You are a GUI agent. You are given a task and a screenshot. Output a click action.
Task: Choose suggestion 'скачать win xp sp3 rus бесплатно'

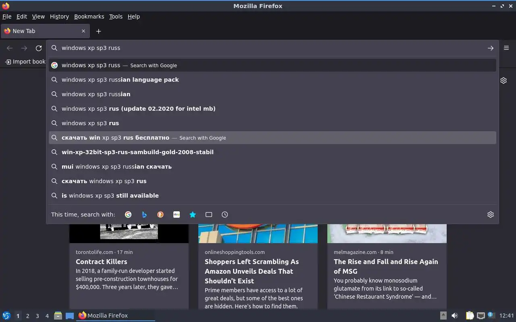click(273, 138)
